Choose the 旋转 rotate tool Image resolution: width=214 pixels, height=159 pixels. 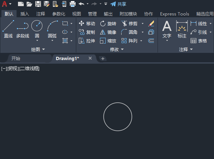click(x=108, y=24)
